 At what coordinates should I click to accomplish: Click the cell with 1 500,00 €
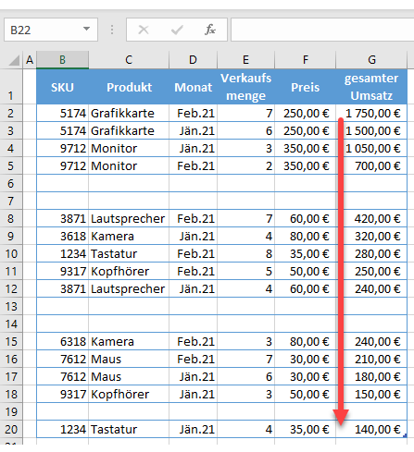(x=371, y=130)
